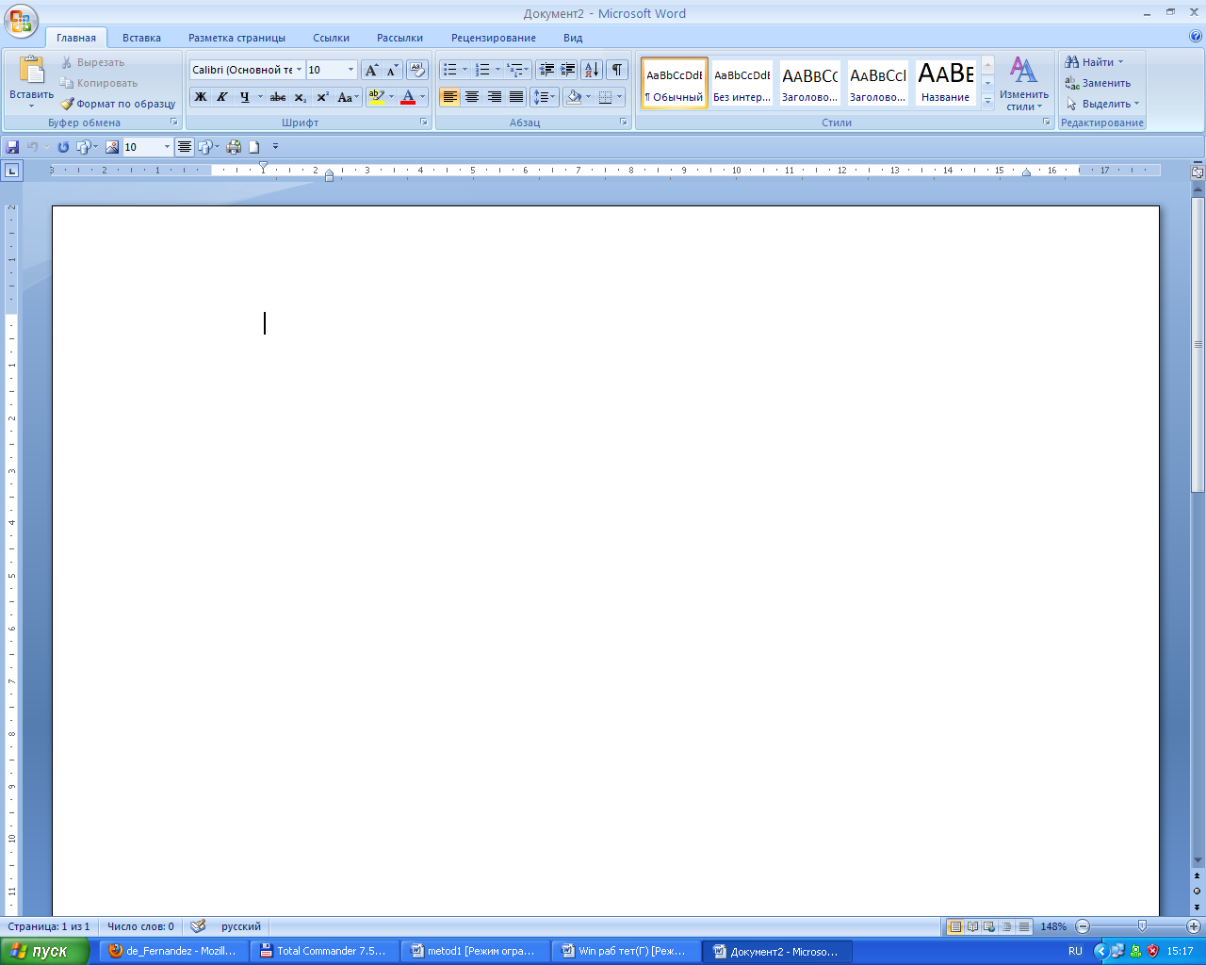
Task: Decrease paragraph indent
Action: [546, 70]
